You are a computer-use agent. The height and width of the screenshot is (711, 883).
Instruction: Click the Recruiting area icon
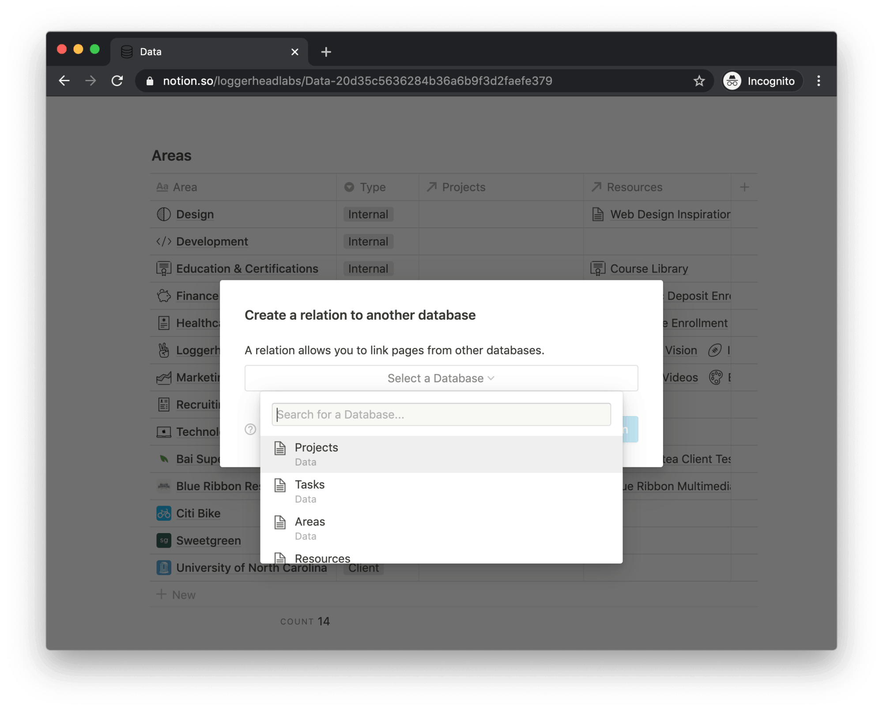point(162,404)
